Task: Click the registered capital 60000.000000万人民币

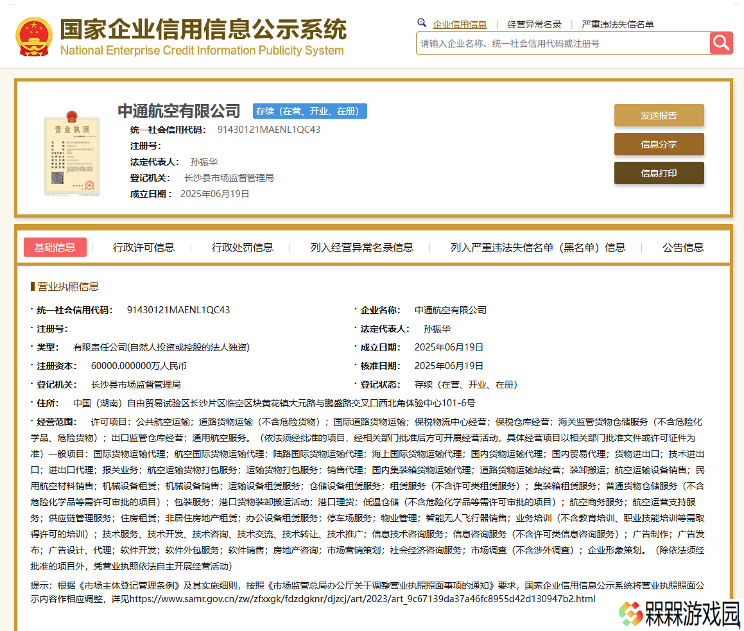Action: [x=139, y=366]
